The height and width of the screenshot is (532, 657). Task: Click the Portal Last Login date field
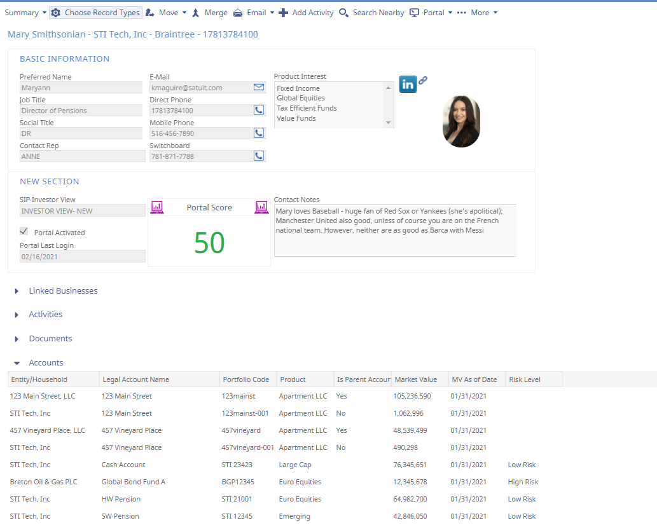tap(83, 256)
